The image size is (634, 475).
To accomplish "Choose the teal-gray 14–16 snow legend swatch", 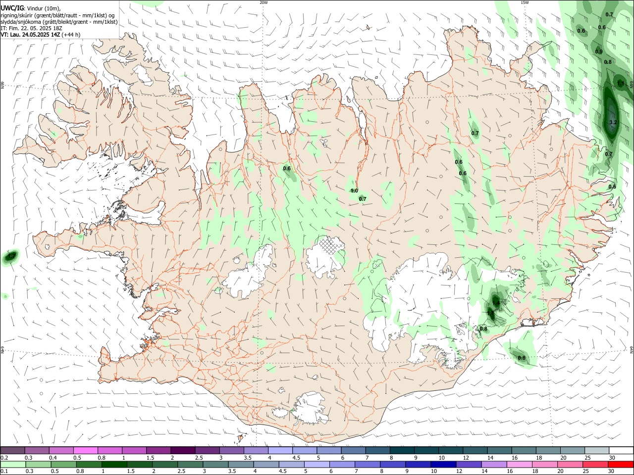I will point(499,451).
